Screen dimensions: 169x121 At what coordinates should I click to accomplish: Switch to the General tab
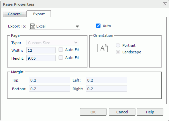tap(15, 14)
